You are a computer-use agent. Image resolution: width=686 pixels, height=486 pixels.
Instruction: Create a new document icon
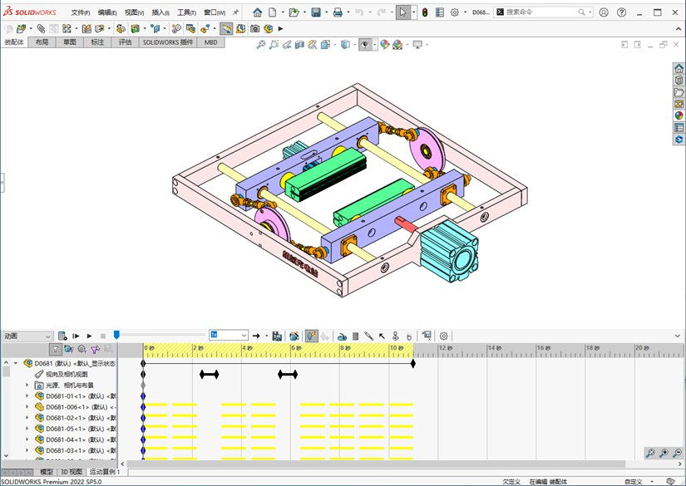coord(273,12)
